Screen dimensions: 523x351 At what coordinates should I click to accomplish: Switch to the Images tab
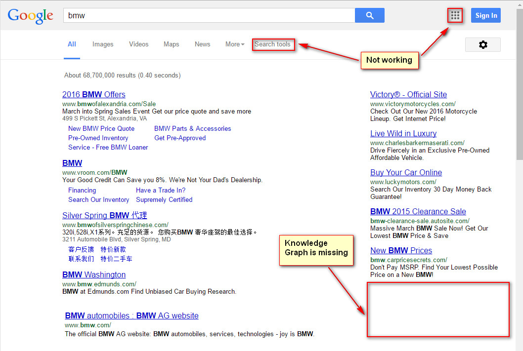(103, 44)
